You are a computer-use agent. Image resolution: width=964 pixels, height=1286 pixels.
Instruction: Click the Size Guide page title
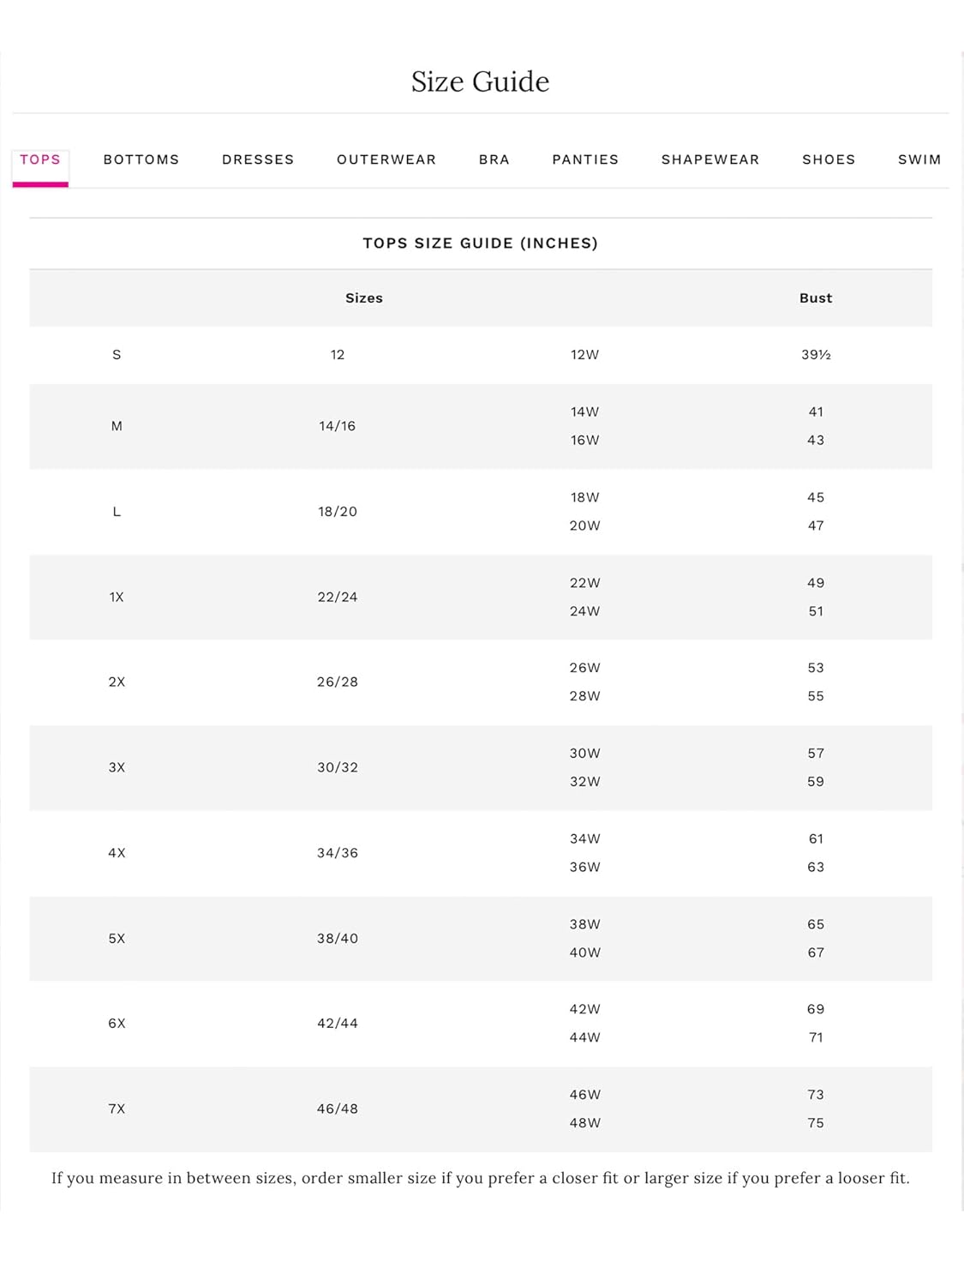[x=480, y=82]
